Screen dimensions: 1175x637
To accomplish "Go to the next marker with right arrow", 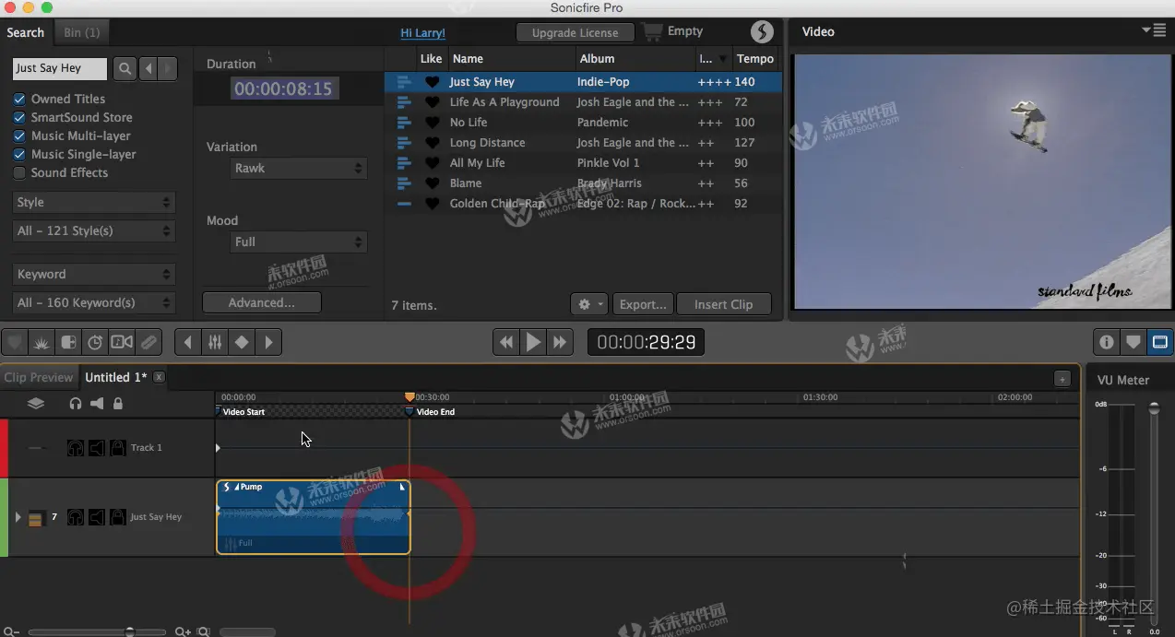I will tap(268, 342).
